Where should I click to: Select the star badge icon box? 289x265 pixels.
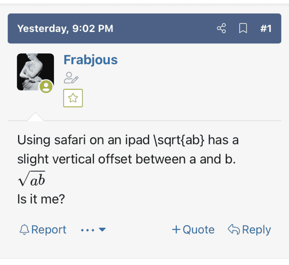coord(73,98)
